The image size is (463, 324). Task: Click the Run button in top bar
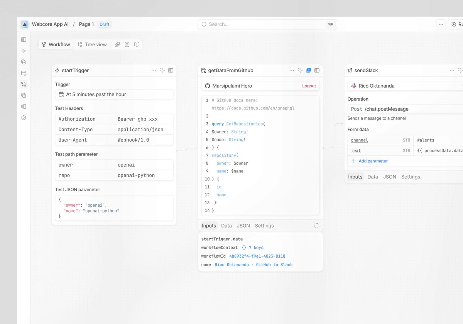coord(456,24)
